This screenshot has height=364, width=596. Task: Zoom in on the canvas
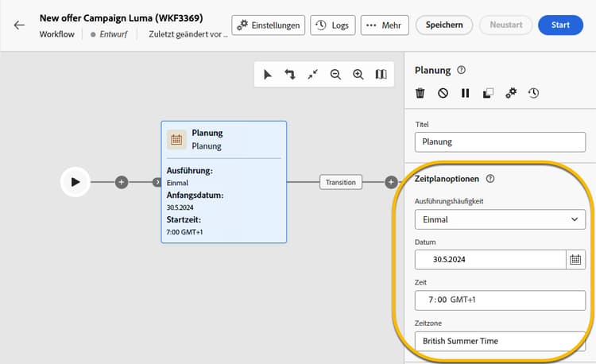tap(358, 74)
